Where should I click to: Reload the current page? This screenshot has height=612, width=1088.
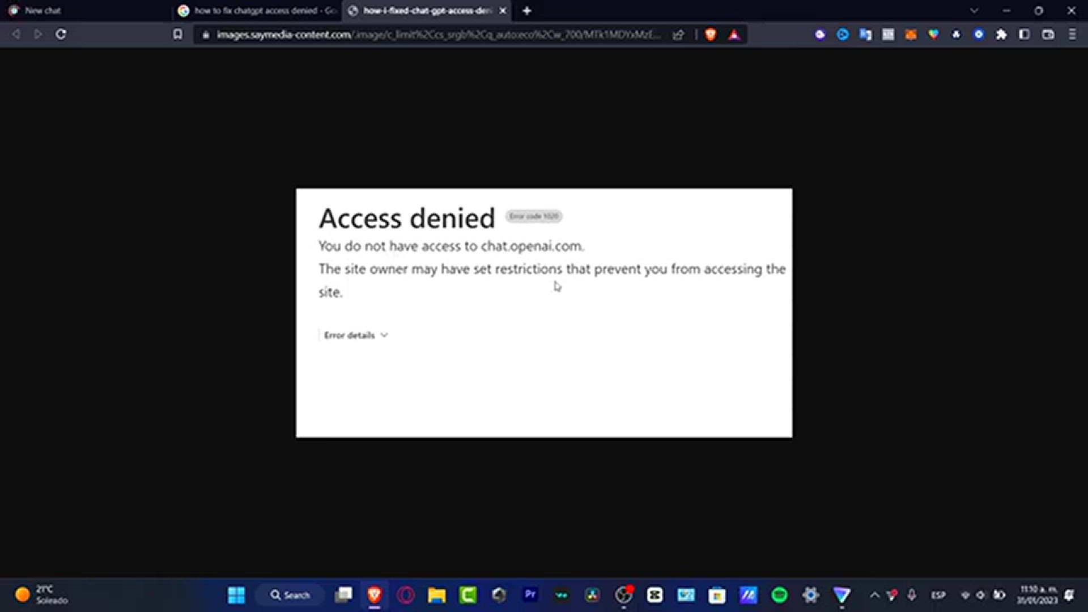click(x=61, y=35)
